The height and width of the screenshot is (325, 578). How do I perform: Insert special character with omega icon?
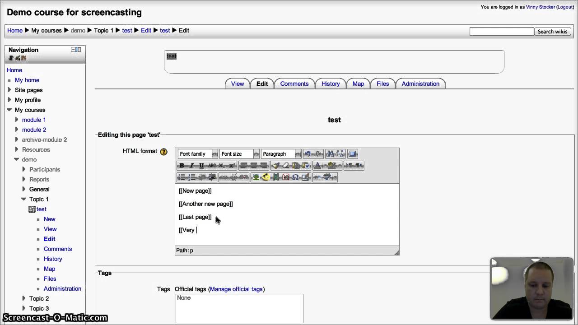coord(296,177)
